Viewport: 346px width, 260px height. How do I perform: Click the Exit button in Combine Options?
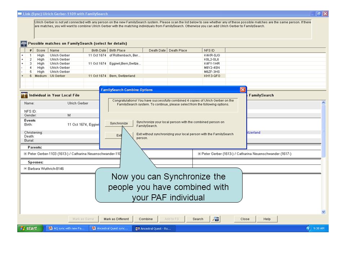point(119,135)
